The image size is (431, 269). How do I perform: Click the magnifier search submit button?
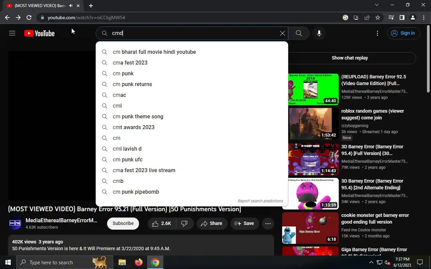coord(299,33)
